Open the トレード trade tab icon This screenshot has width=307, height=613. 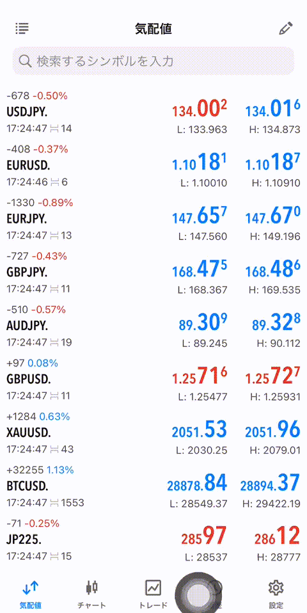pyautogui.click(x=153, y=587)
